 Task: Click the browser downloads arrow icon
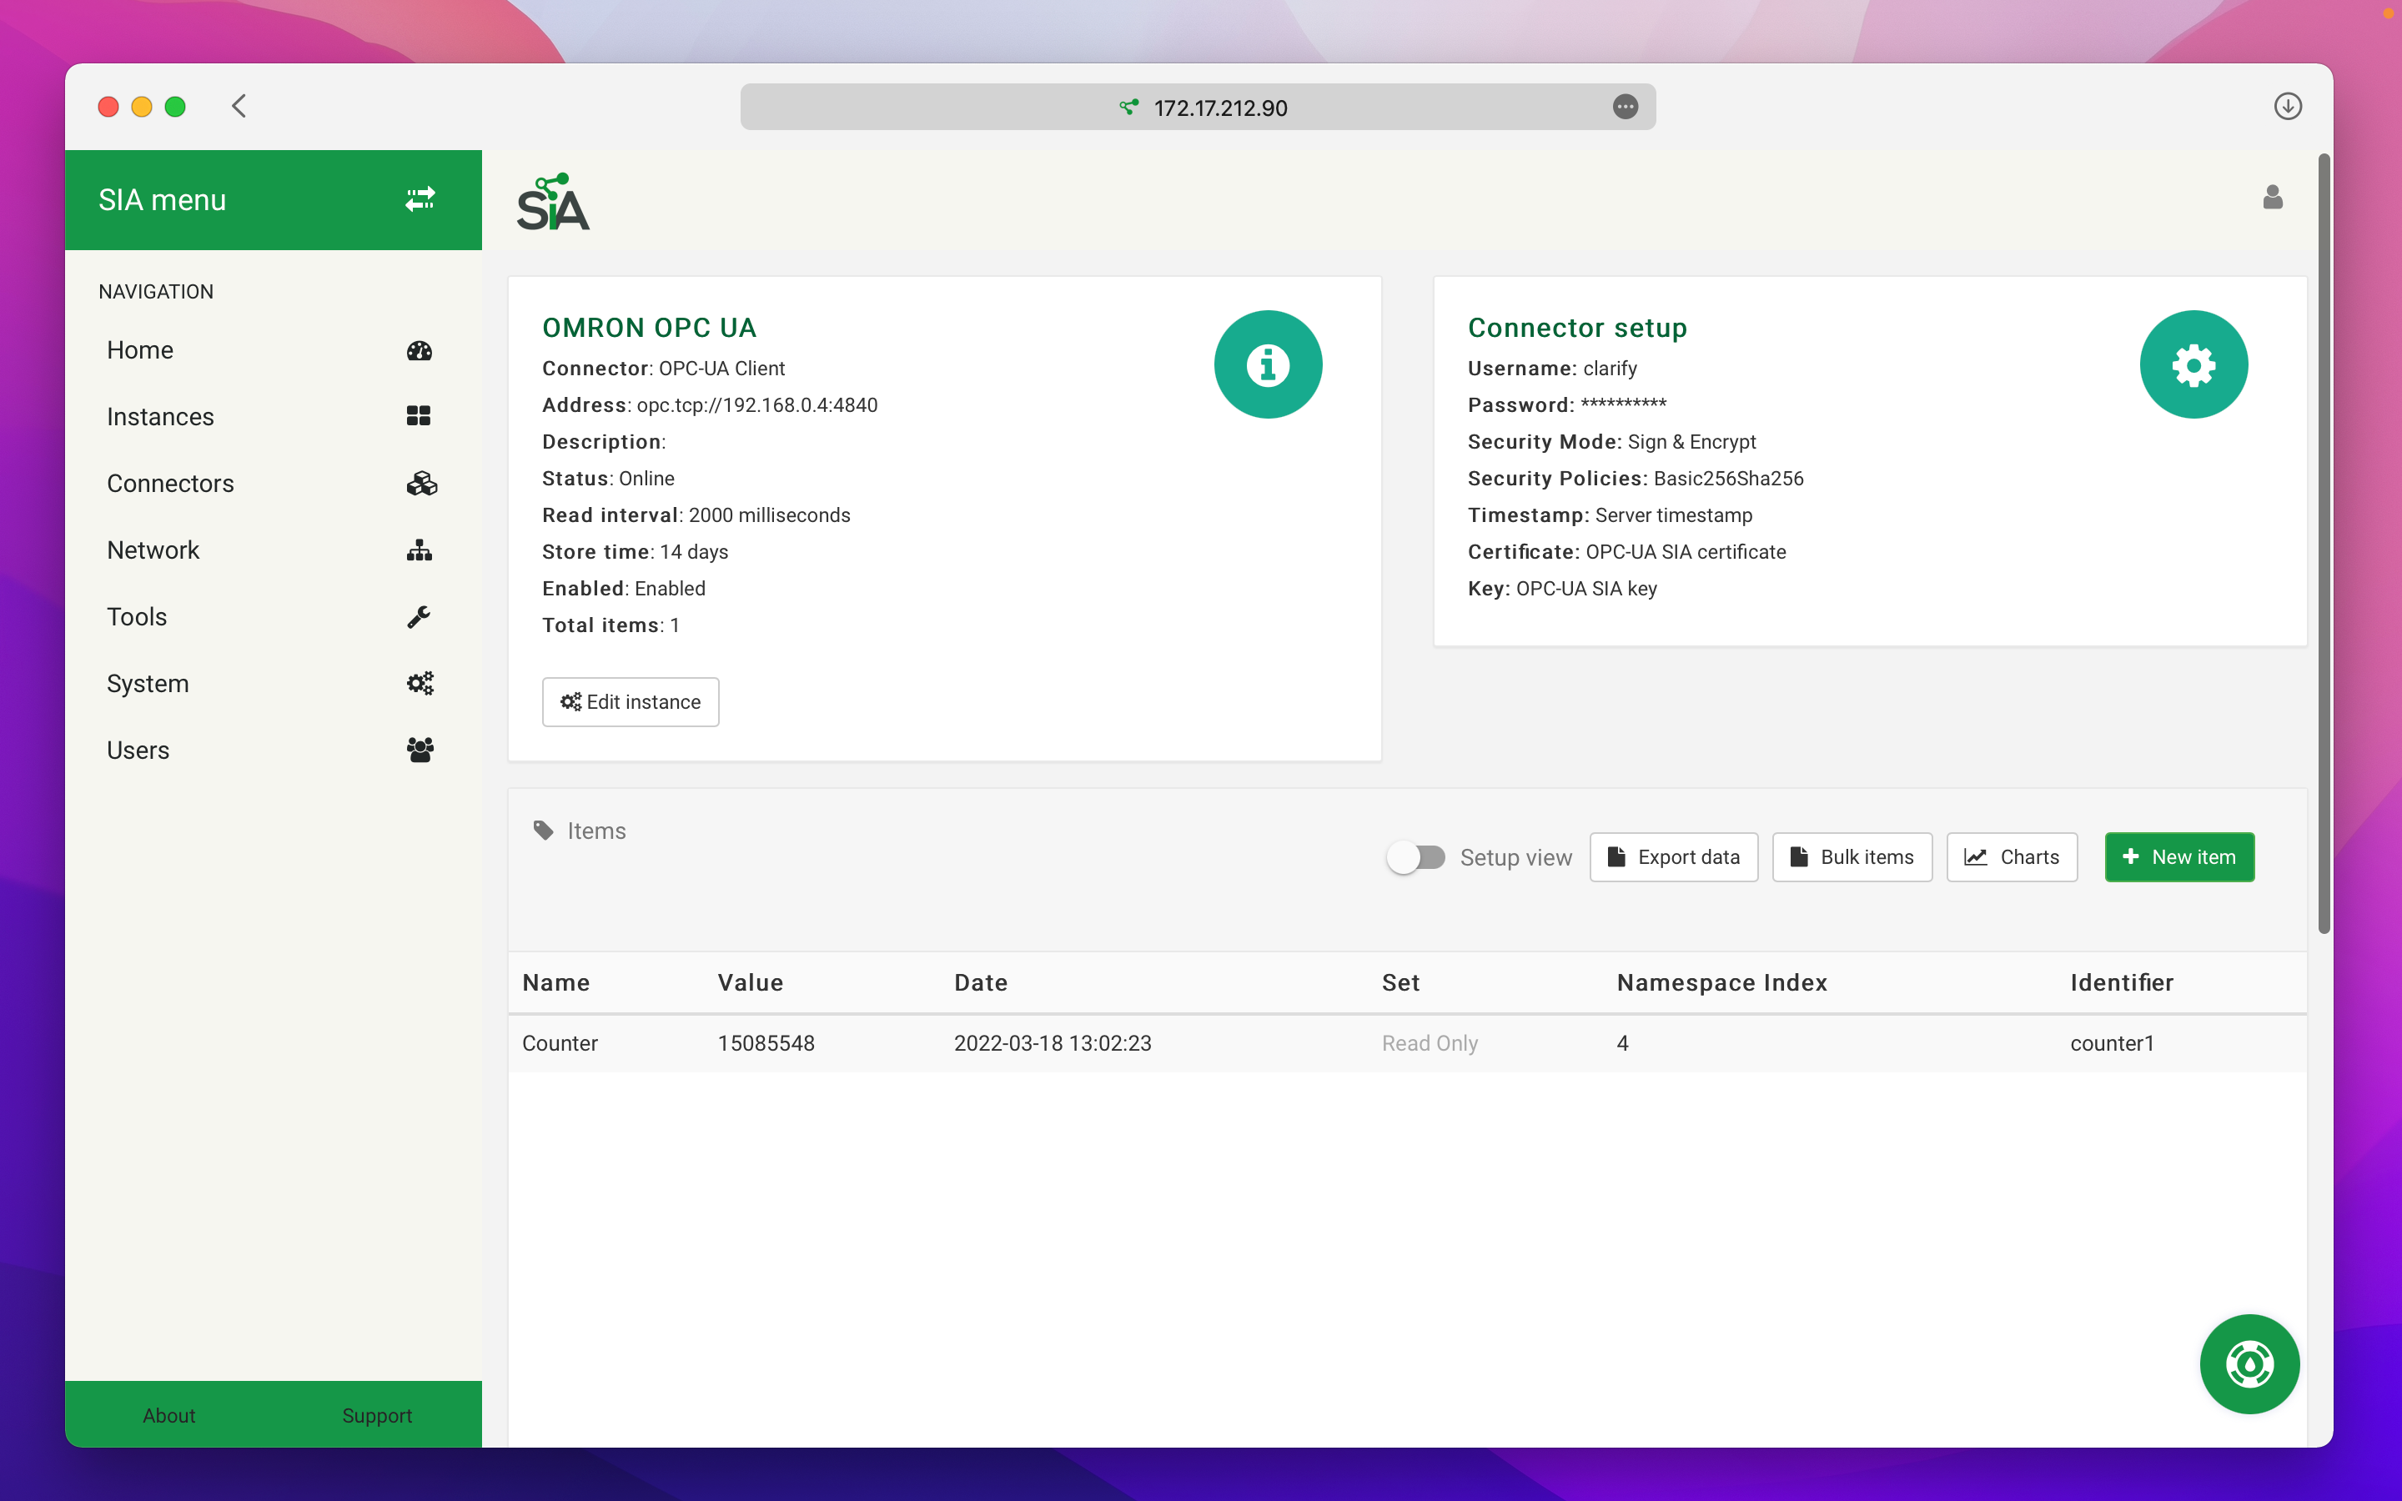(2287, 106)
